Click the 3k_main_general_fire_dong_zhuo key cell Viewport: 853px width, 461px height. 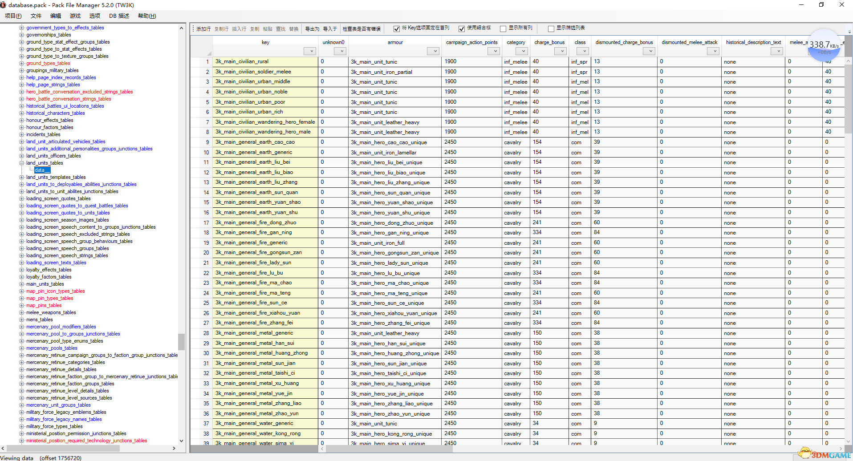pos(265,222)
